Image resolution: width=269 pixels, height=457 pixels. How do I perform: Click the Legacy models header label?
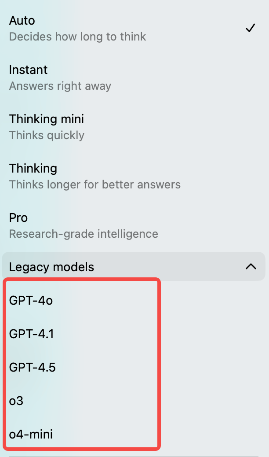click(51, 267)
